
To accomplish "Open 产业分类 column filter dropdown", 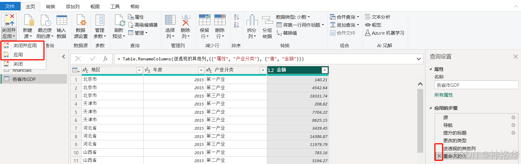I will click(x=263, y=70).
